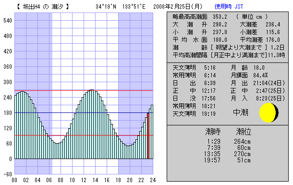
Task: Click the tide time 1:29 entry
Action: [x=214, y=141]
